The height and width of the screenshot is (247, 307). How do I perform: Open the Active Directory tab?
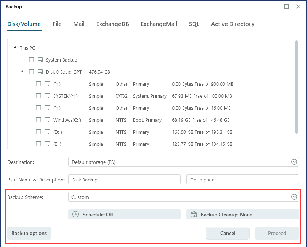coord(233,24)
